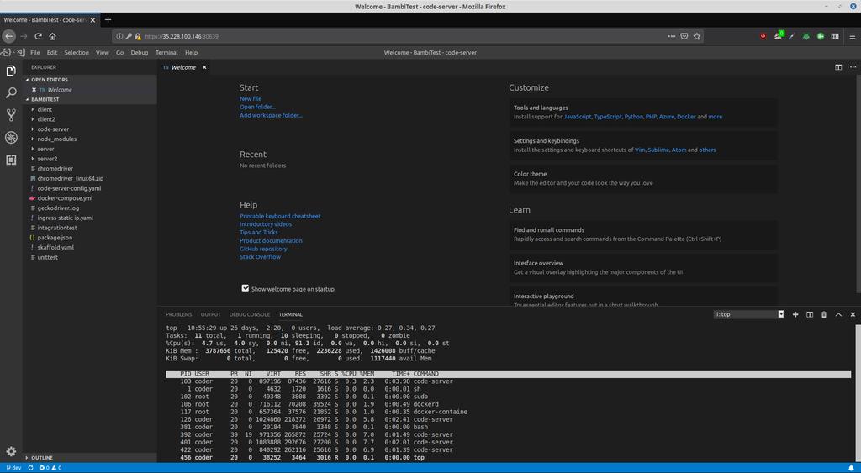861x473 pixels.
Task: Open the Source Control view
Action: coord(11,115)
